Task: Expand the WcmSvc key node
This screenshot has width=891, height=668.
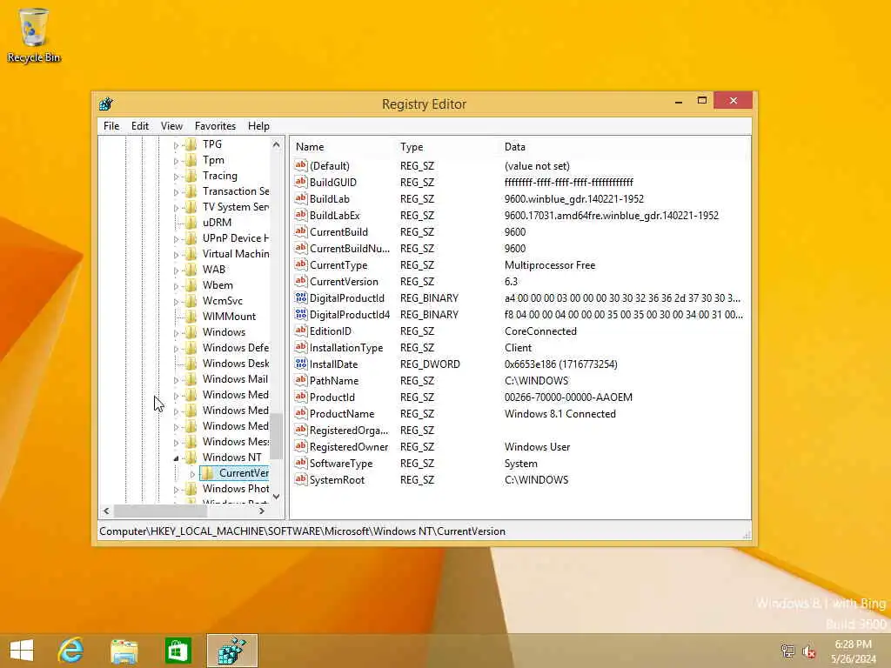Action: [x=176, y=301]
